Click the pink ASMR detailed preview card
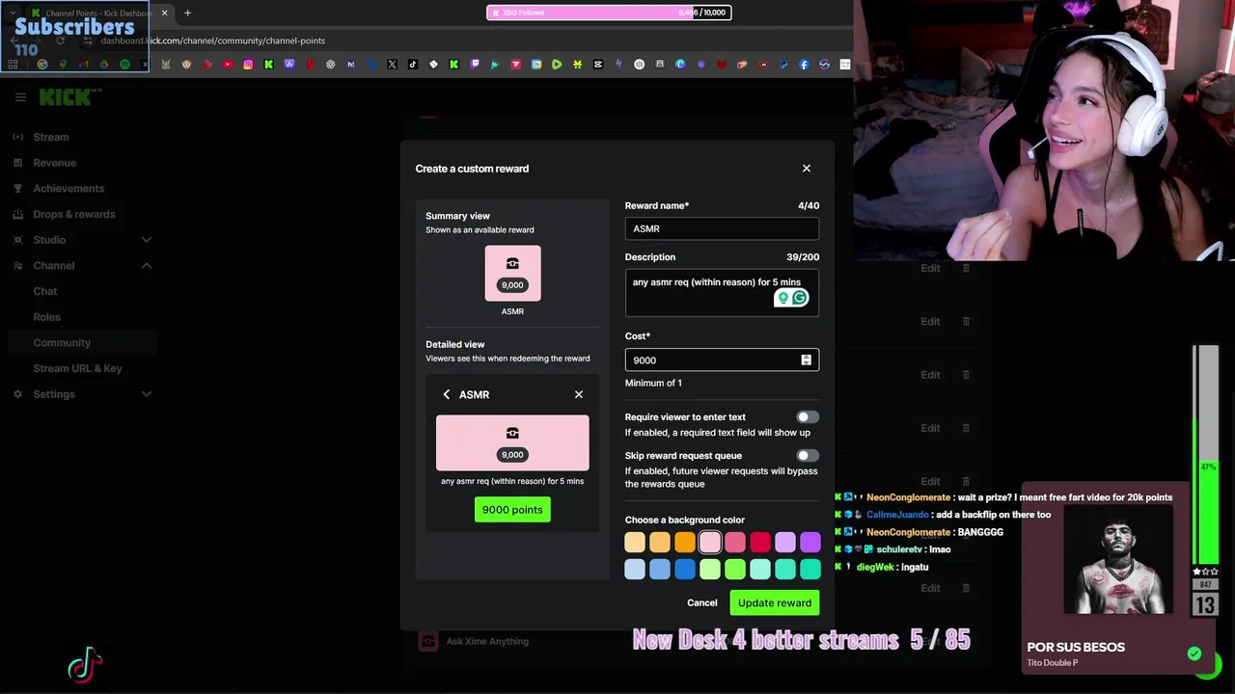This screenshot has height=694, width=1235. tap(512, 442)
